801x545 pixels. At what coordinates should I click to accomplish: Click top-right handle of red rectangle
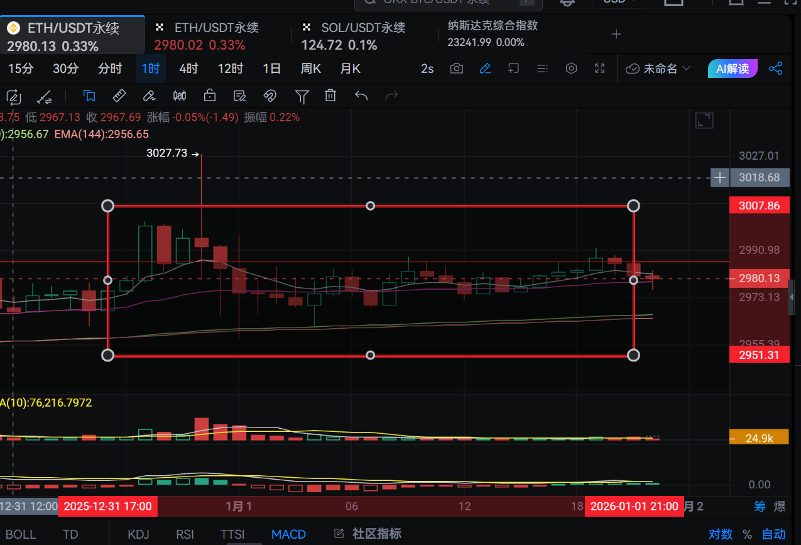[634, 206]
